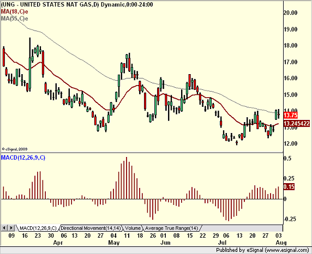Switch to the Average True Range(14) tab
This screenshot has height=254, width=312.
(x=172, y=228)
